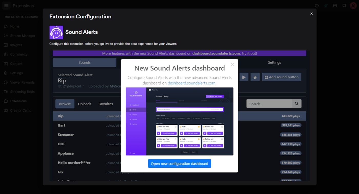Follow the dashboard.soundalerts.com link in popup
This screenshot has height=194, width=359.
tap(192, 83)
